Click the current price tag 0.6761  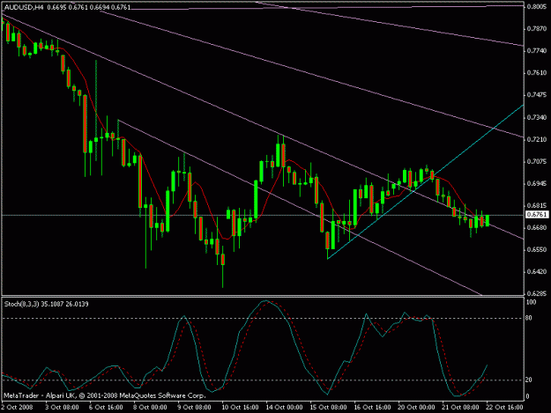537,215
